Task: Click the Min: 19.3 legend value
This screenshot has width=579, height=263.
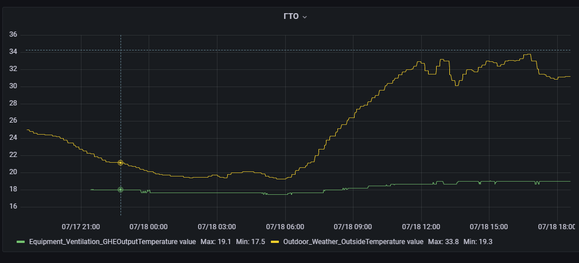Action: pos(478,242)
